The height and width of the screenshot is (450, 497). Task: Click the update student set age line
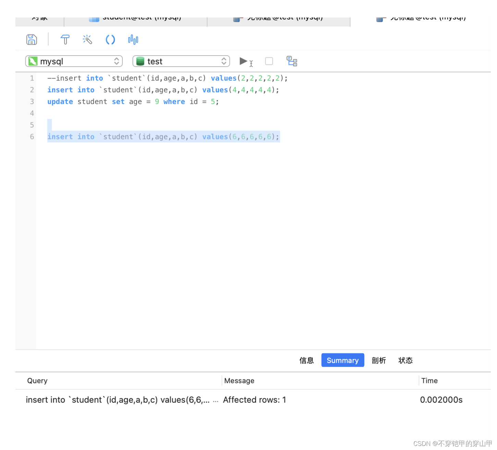click(133, 102)
